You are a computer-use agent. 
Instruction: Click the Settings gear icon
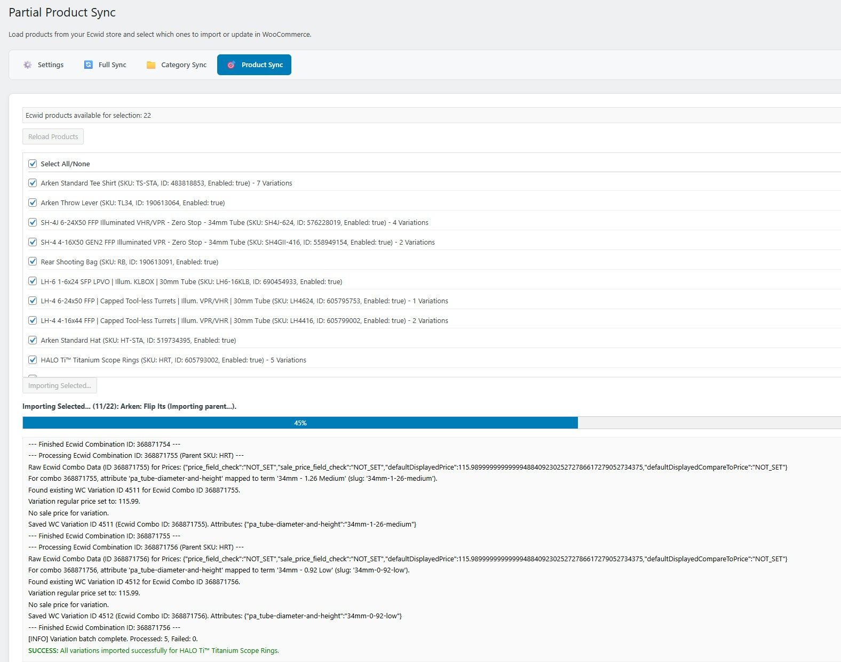click(28, 64)
